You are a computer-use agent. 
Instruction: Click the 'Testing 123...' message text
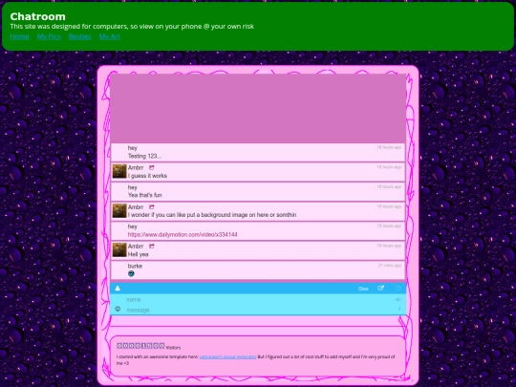[x=144, y=156]
